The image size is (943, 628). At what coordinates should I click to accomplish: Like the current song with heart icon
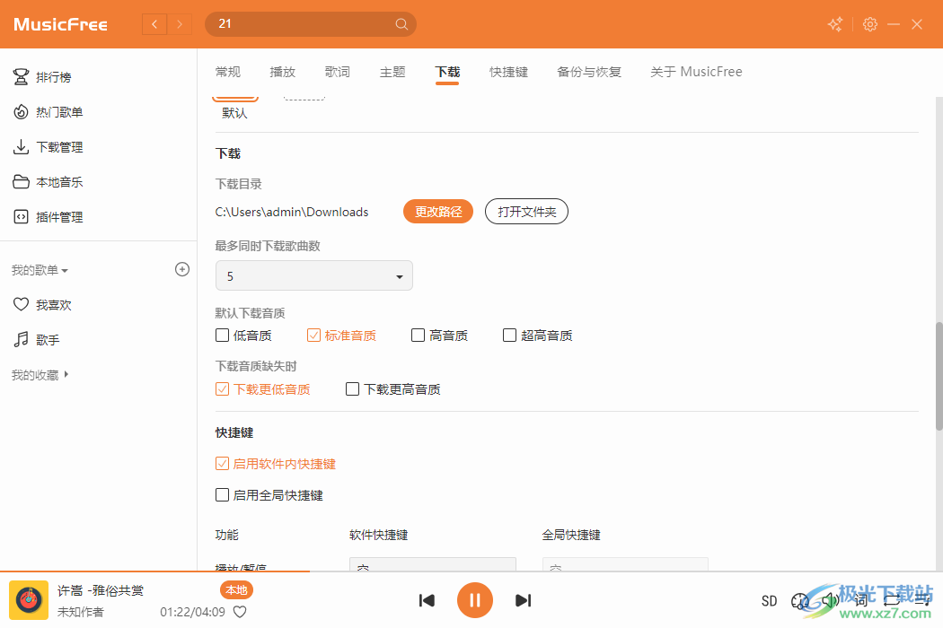[240, 612]
